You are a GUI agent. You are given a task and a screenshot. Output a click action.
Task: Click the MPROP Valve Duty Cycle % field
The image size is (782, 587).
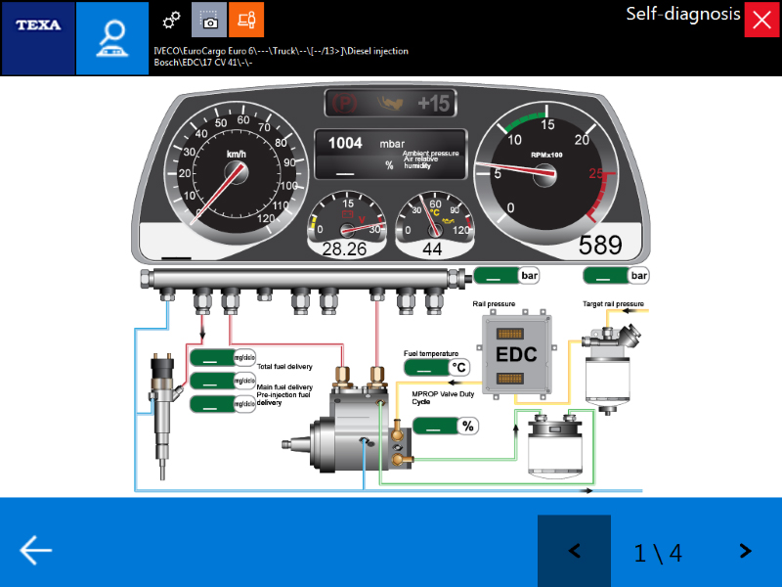point(446,426)
